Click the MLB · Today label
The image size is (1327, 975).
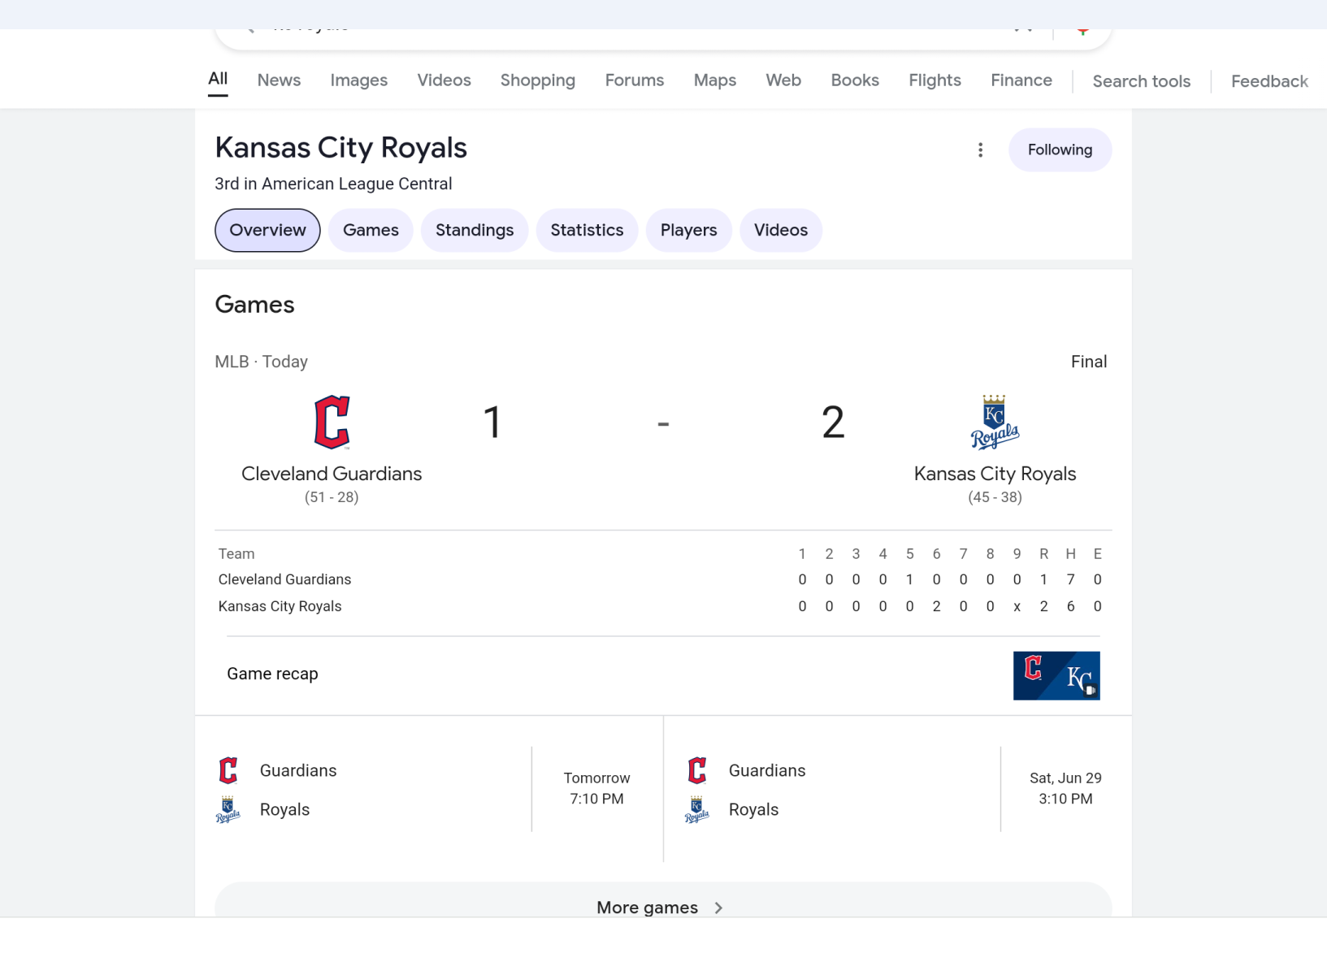261,362
